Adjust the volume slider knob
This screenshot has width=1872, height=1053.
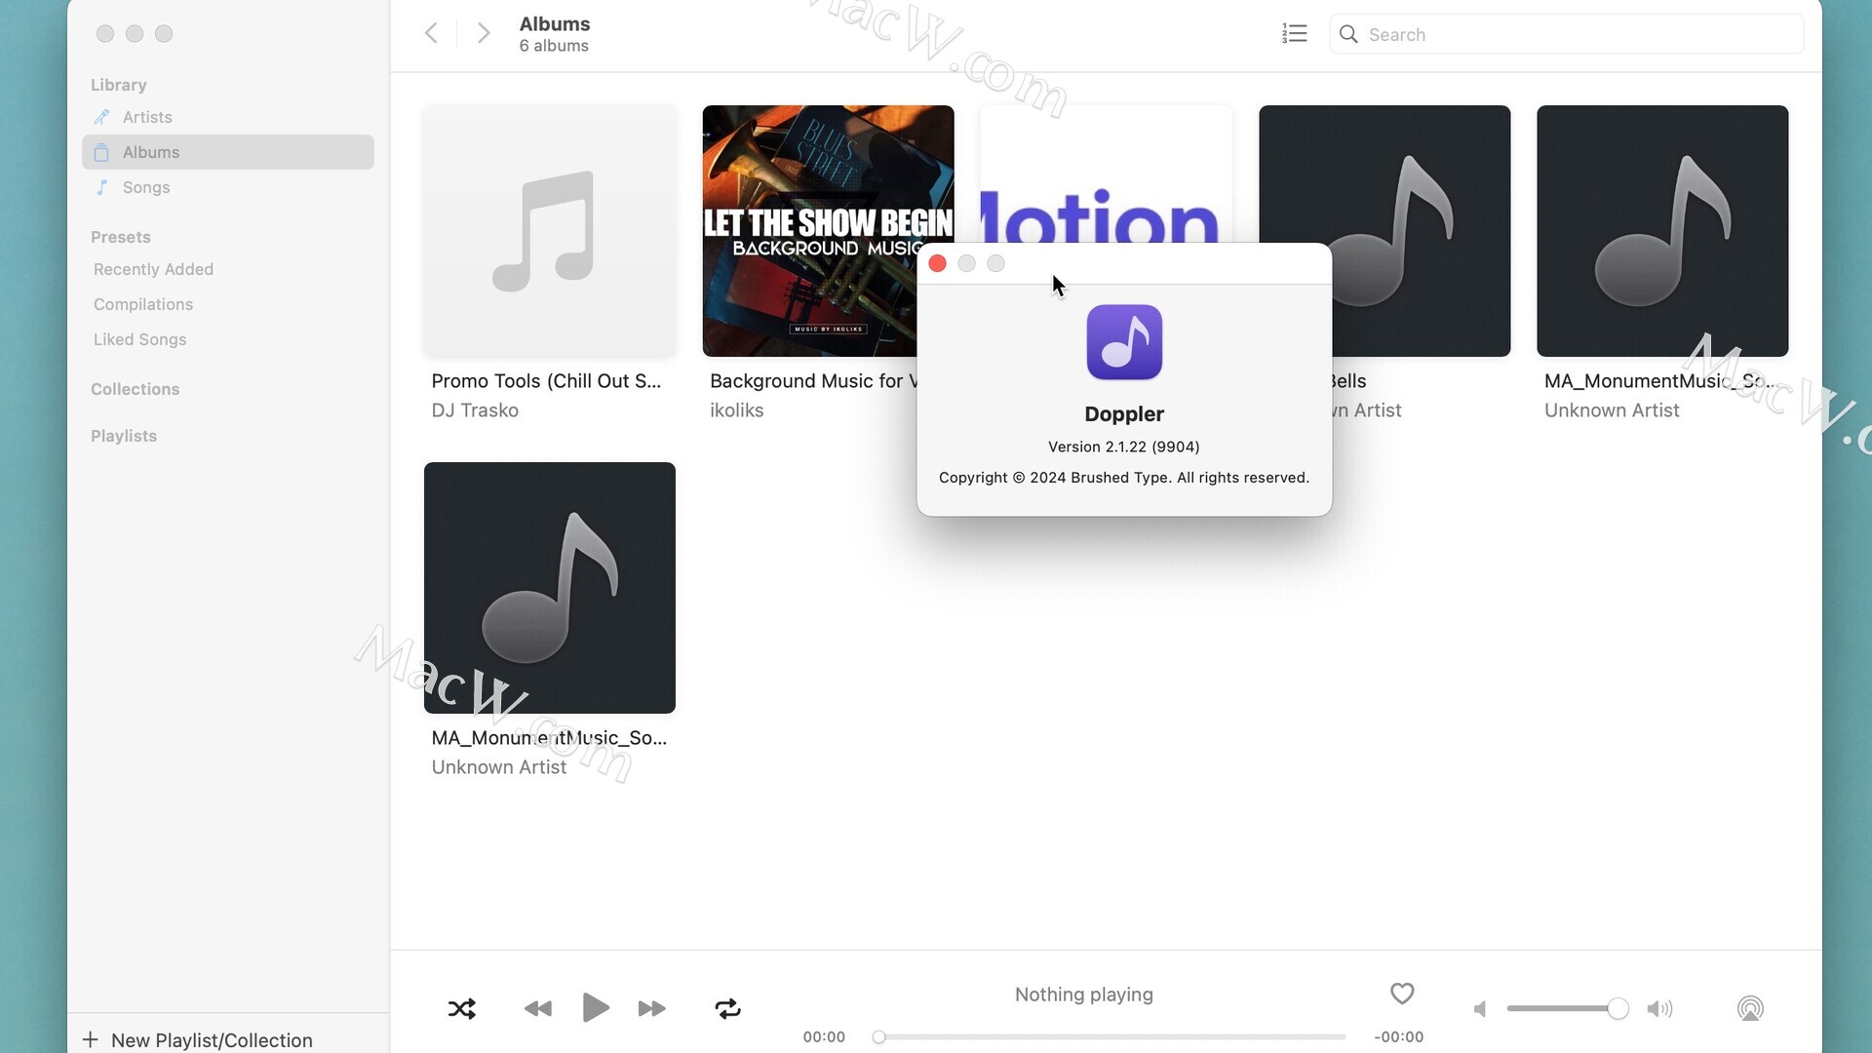1618,1008
